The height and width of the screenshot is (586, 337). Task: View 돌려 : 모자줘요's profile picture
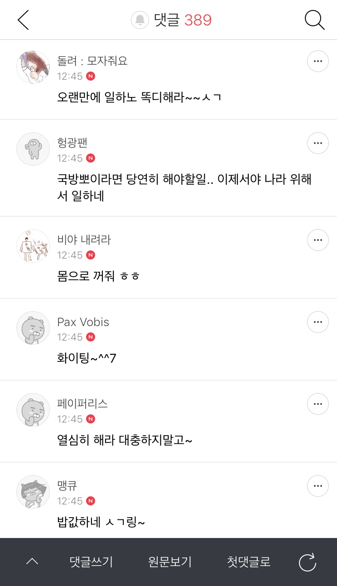(x=33, y=67)
